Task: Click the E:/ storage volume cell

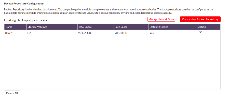Action: point(29,33)
